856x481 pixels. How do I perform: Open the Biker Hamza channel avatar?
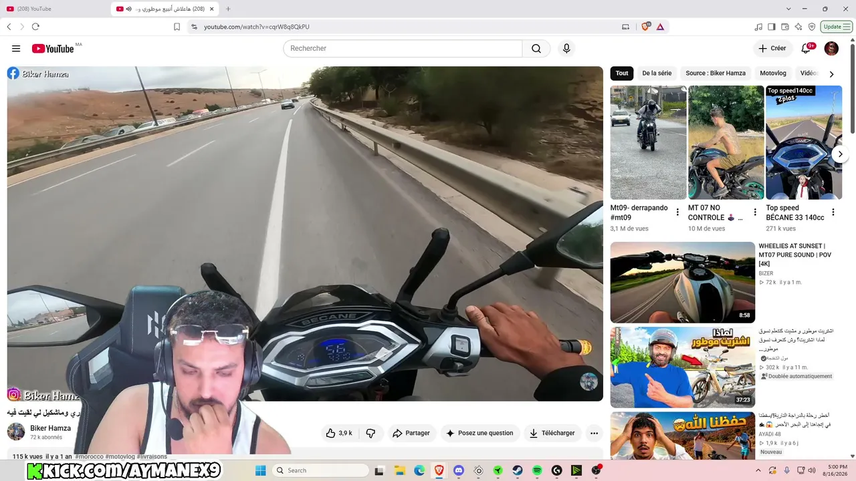[x=16, y=432]
